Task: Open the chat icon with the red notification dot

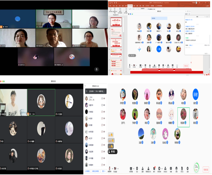Action: click(155, 169)
